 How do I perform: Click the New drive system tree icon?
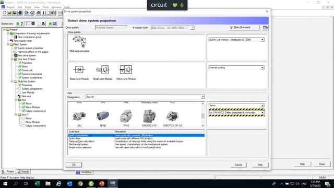tap(16, 55)
